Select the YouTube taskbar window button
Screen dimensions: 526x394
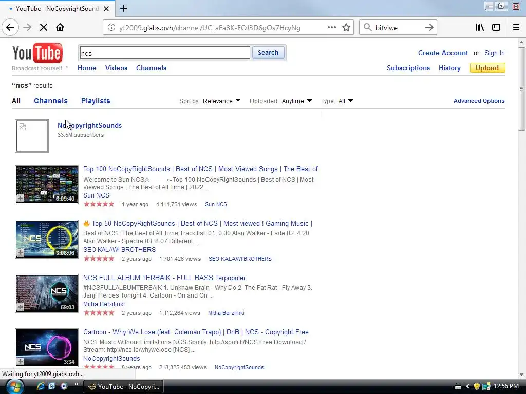[123, 387]
